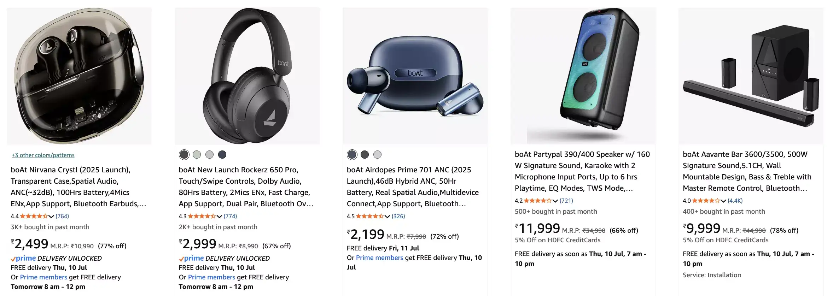Expand rating breakdown arrow for Rockerz 650 Pro

click(219, 216)
